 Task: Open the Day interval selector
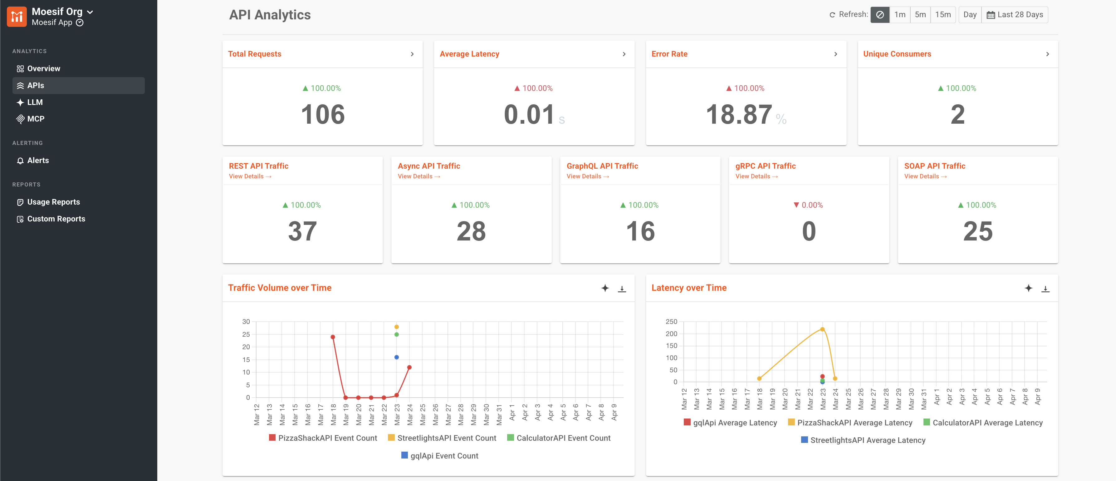click(x=970, y=15)
